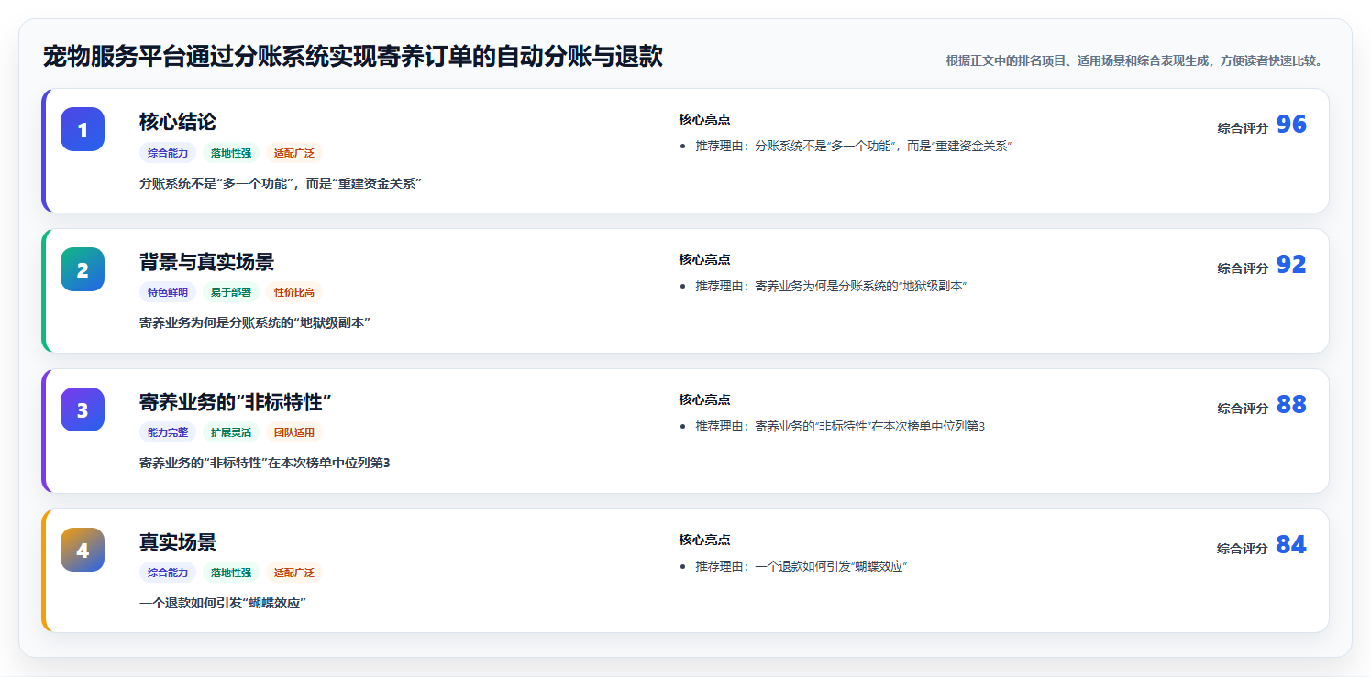
Task: Click bold description 寄养业务为何是分账系统的"地狱级副本" under tags
Action: [x=255, y=322]
